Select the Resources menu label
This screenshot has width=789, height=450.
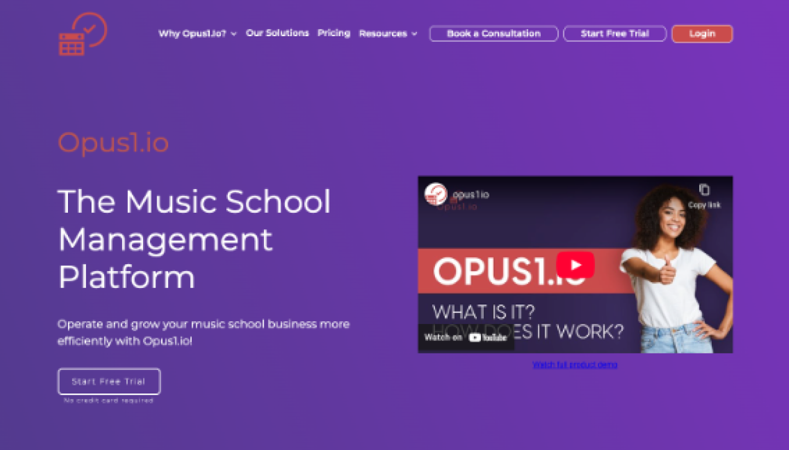point(383,33)
